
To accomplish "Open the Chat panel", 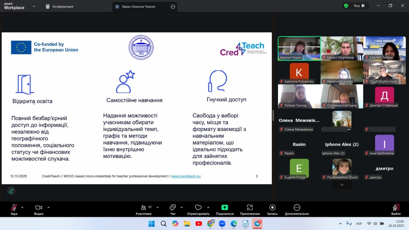I will click(x=173, y=208).
